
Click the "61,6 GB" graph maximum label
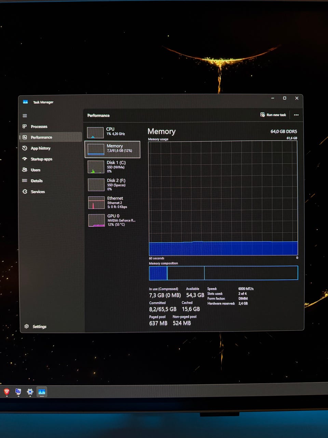coord(292,138)
